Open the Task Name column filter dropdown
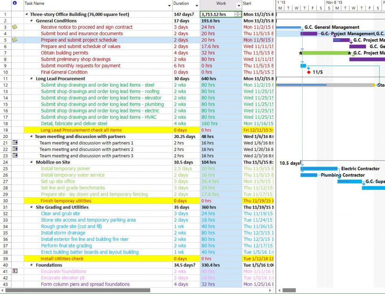Screen dimensions: 385x294 pyautogui.click(x=169, y=6)
